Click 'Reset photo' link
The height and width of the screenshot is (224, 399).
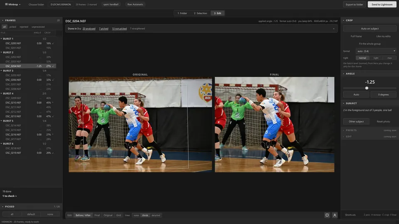(383, 122)
